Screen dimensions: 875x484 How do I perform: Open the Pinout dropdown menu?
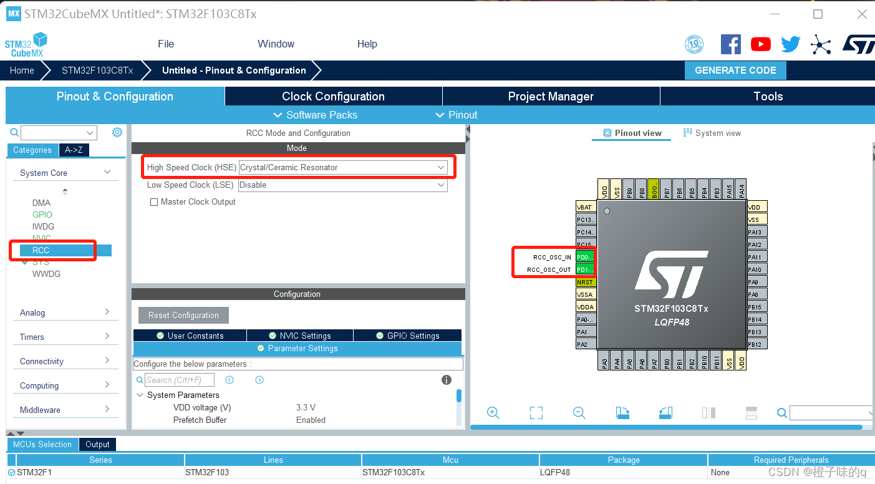click(x=457, y=115)
